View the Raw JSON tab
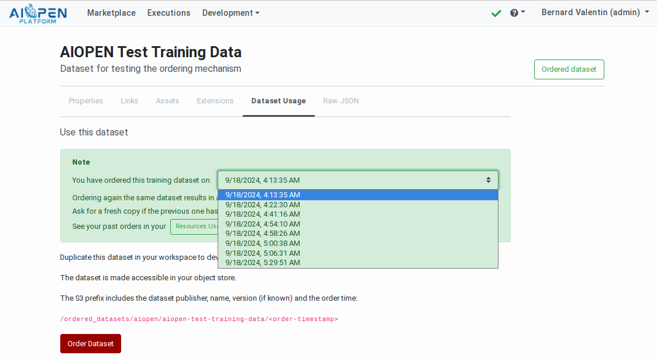This screenshot has width=657, height=362. (341, 101)
